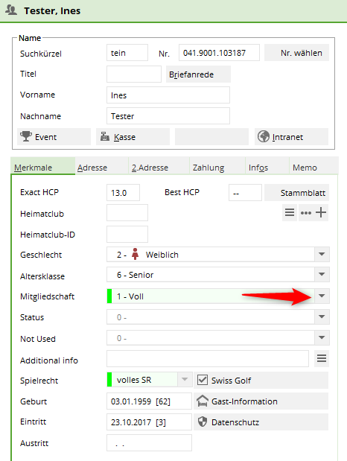Image resolution: width=347 pixels, height=461 pixels.
Task: Toggle the Swiss Golf checkbox
Action: coord(203,380)
